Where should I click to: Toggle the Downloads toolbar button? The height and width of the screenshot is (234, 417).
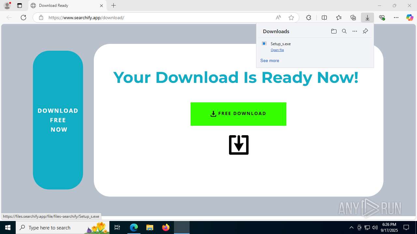click(x=367, y=18)
